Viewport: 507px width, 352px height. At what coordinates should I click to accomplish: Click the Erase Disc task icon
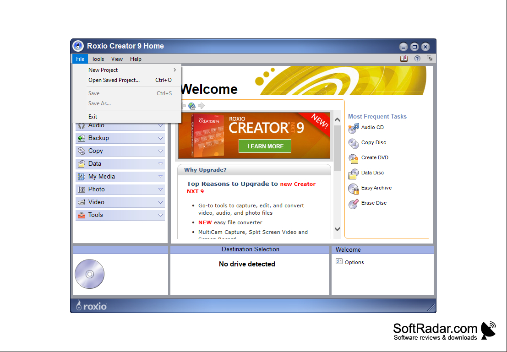click(x=354, y=204)
